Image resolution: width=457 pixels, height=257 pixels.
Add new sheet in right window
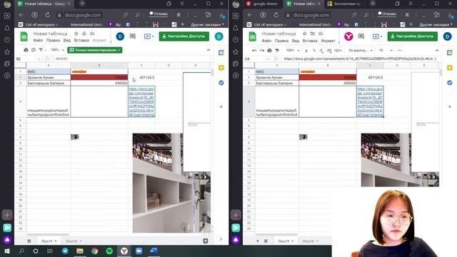257,241
